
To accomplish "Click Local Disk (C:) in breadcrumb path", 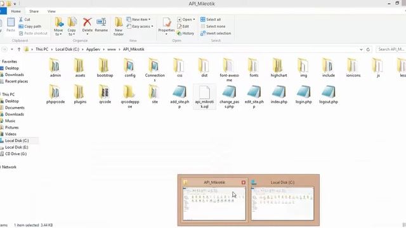I will (67, 49).
